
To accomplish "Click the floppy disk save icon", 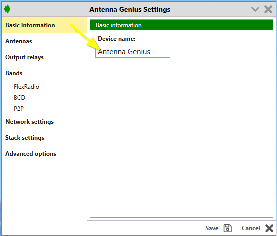I will click(x=228, y=228).
